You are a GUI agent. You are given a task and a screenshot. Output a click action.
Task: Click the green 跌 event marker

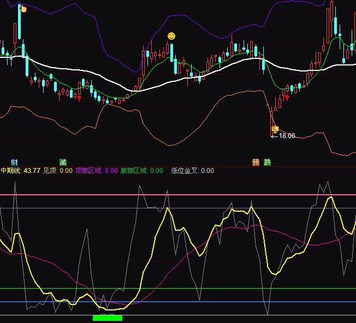268,162
